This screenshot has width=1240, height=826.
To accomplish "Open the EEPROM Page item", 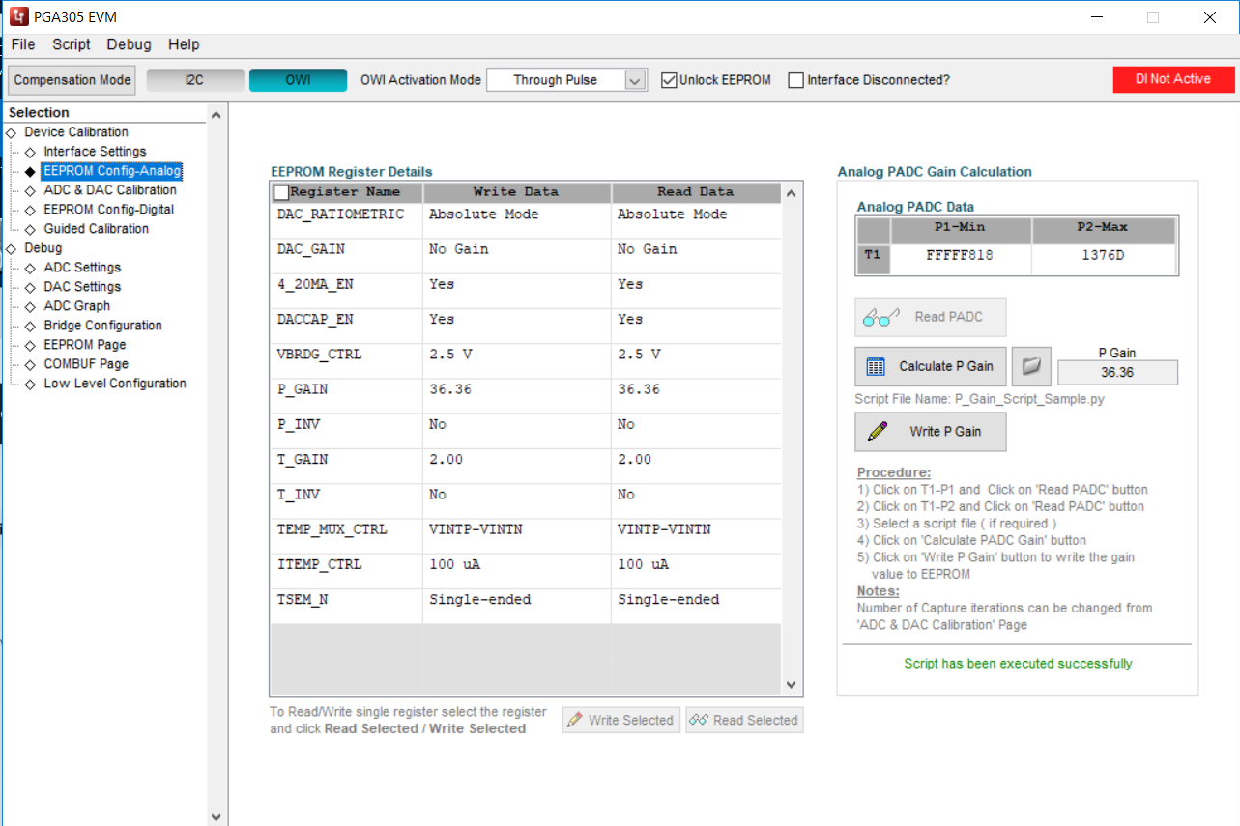I will tap(85, 345).
